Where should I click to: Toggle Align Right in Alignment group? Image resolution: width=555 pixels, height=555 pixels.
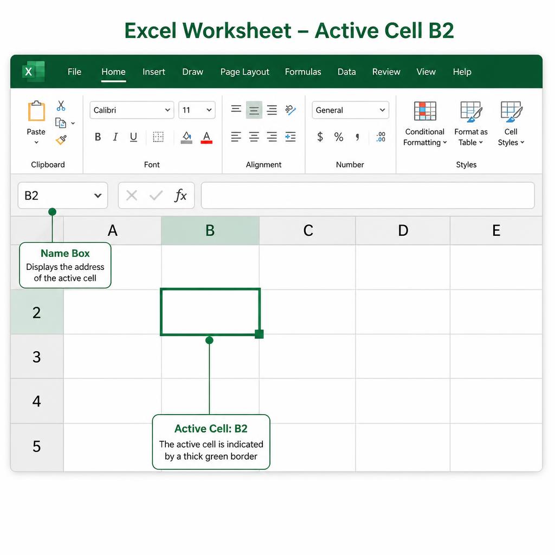click(x=272, y=137)
